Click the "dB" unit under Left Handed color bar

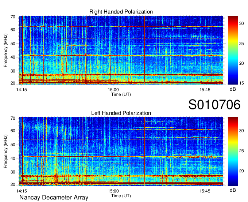point(233,190)
